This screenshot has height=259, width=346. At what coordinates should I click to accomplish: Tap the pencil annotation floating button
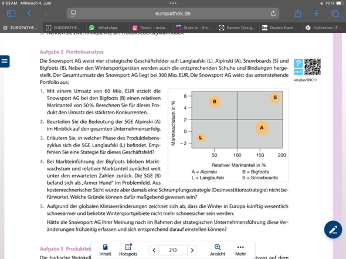click(333, 230)
